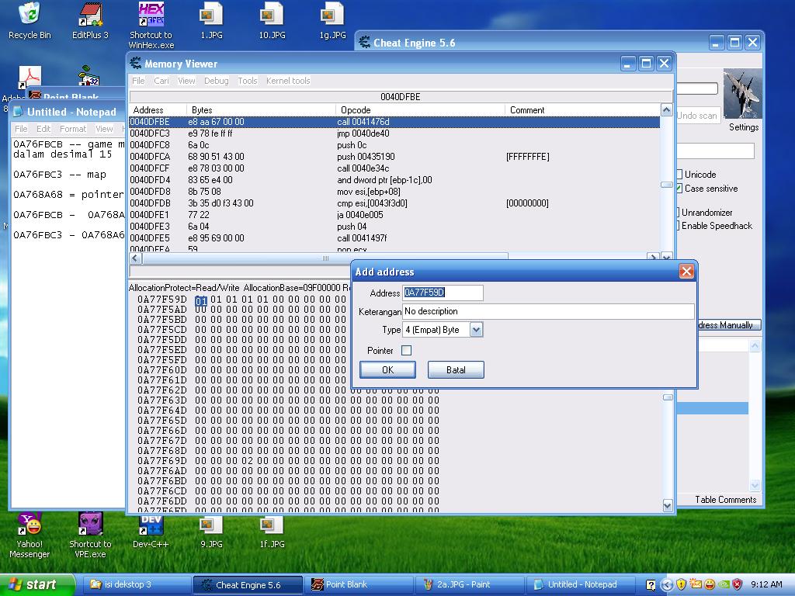Toggle the Unicode checkbox
The height and width of the screenshot is (596, 795).
tap(679, 175)
